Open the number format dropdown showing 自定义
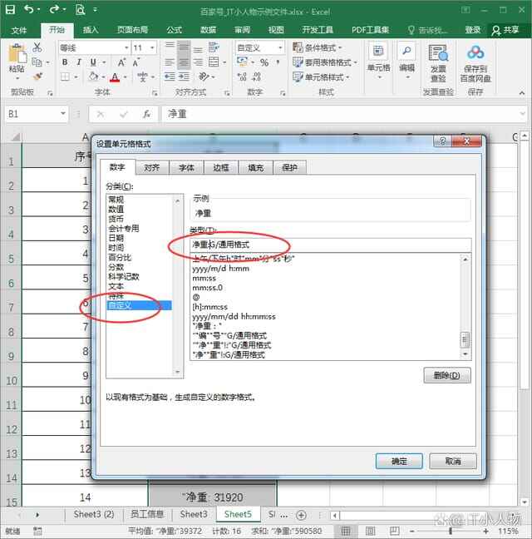This screenshot has width=532, height=539. click(x=280, y=47)
